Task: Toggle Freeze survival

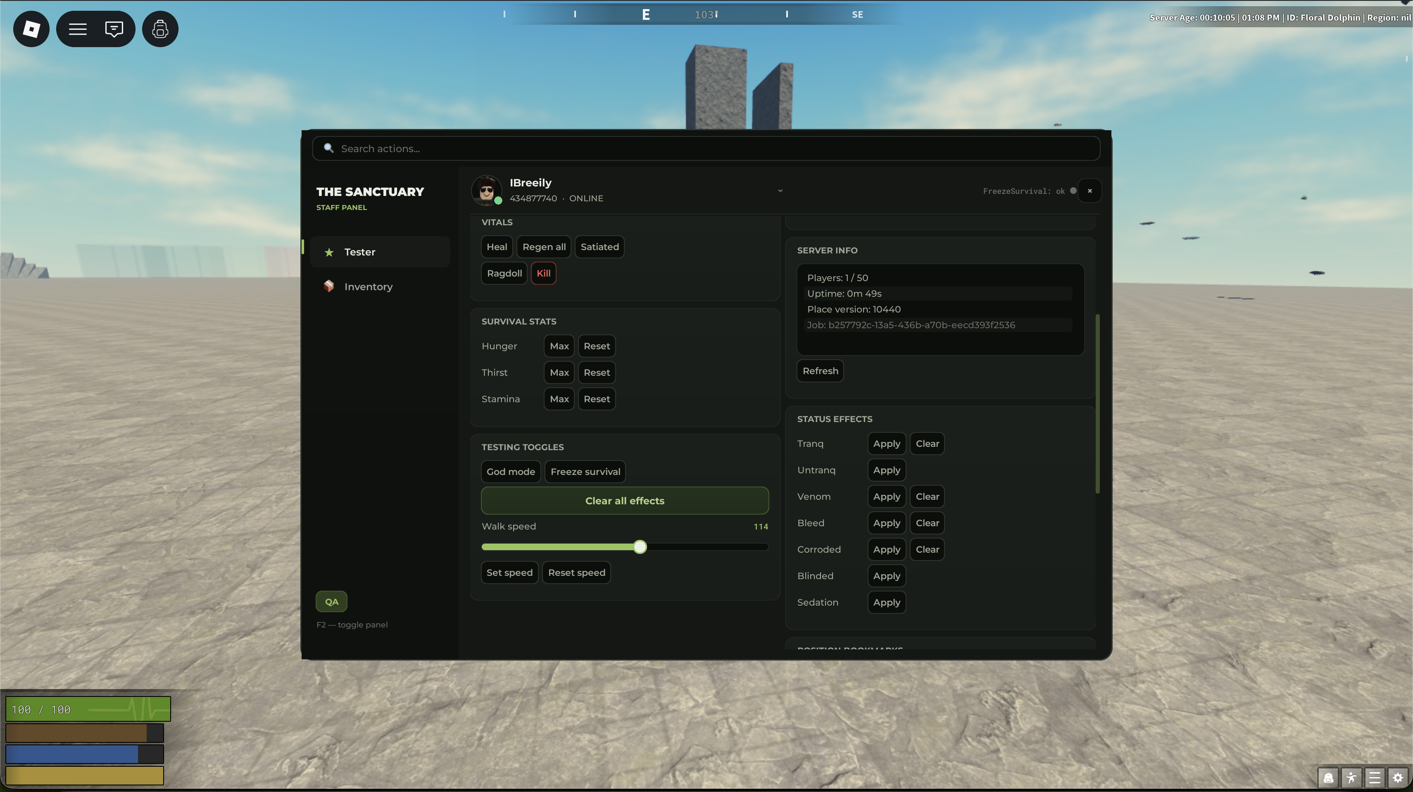Action: [x=585, y=472]
